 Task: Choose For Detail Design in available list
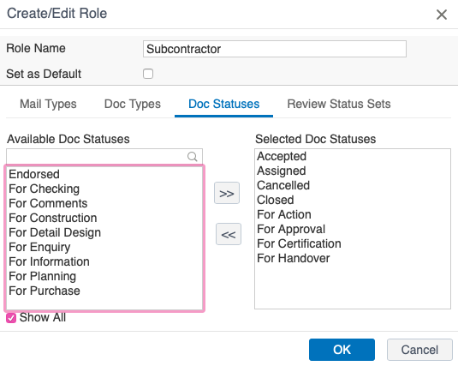[55, 232]
